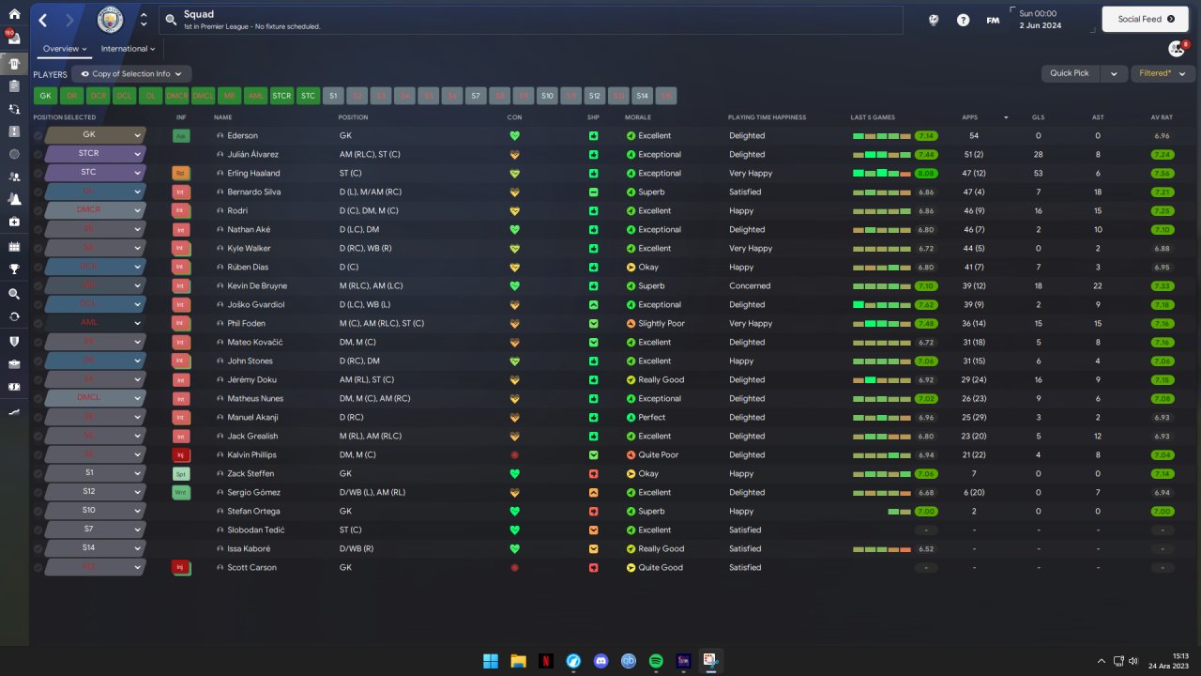Viewport: 1201px width, 676px height.
Task: Expand the club switcher arrows beside badge
Action: 143,20
